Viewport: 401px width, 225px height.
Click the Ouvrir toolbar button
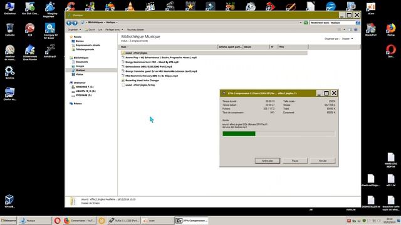tap(90, 29)
